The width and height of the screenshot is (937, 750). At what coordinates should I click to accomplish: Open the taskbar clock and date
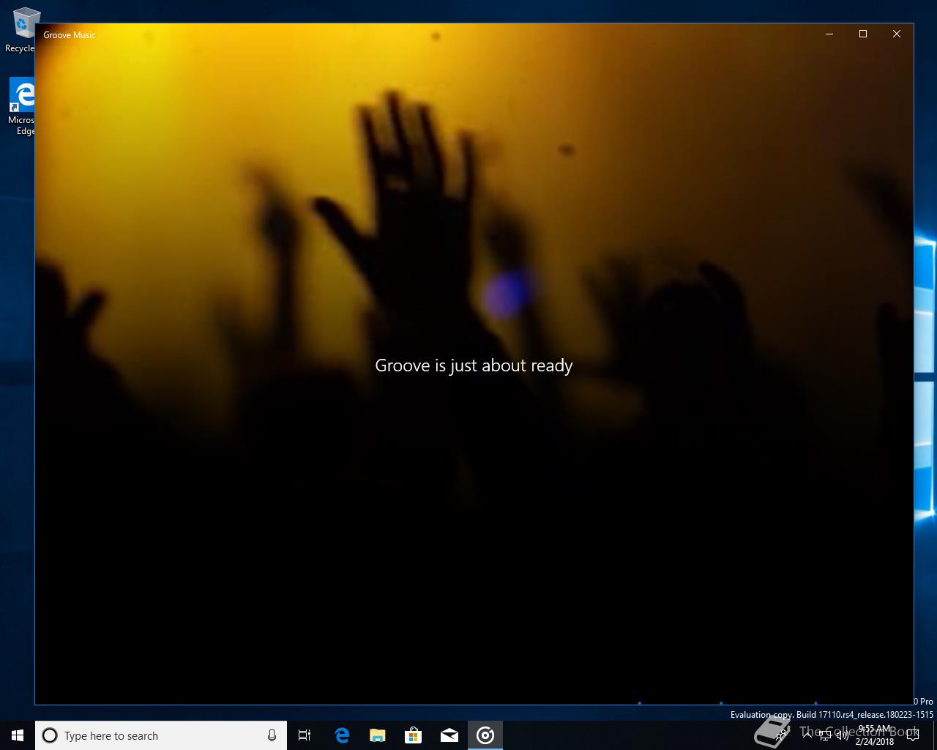point(875,735)
